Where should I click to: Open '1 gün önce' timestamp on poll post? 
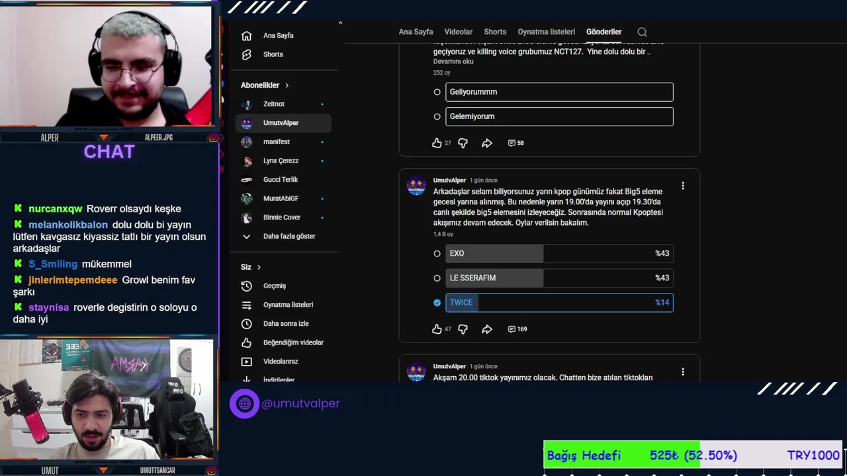pyautogui.click(x=483, y=180)
